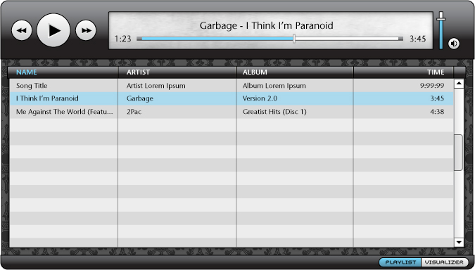
Task: Click the now-playing title 'Garbage - I Think I'm Paranoid'
Action: coord(266,25)
